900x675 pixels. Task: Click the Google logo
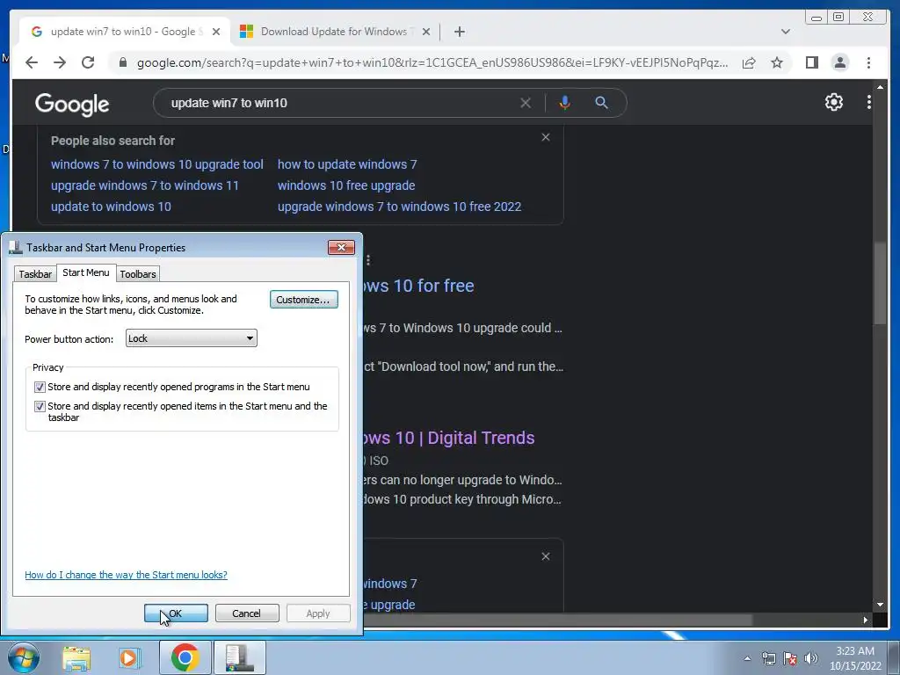click(72, 104)
